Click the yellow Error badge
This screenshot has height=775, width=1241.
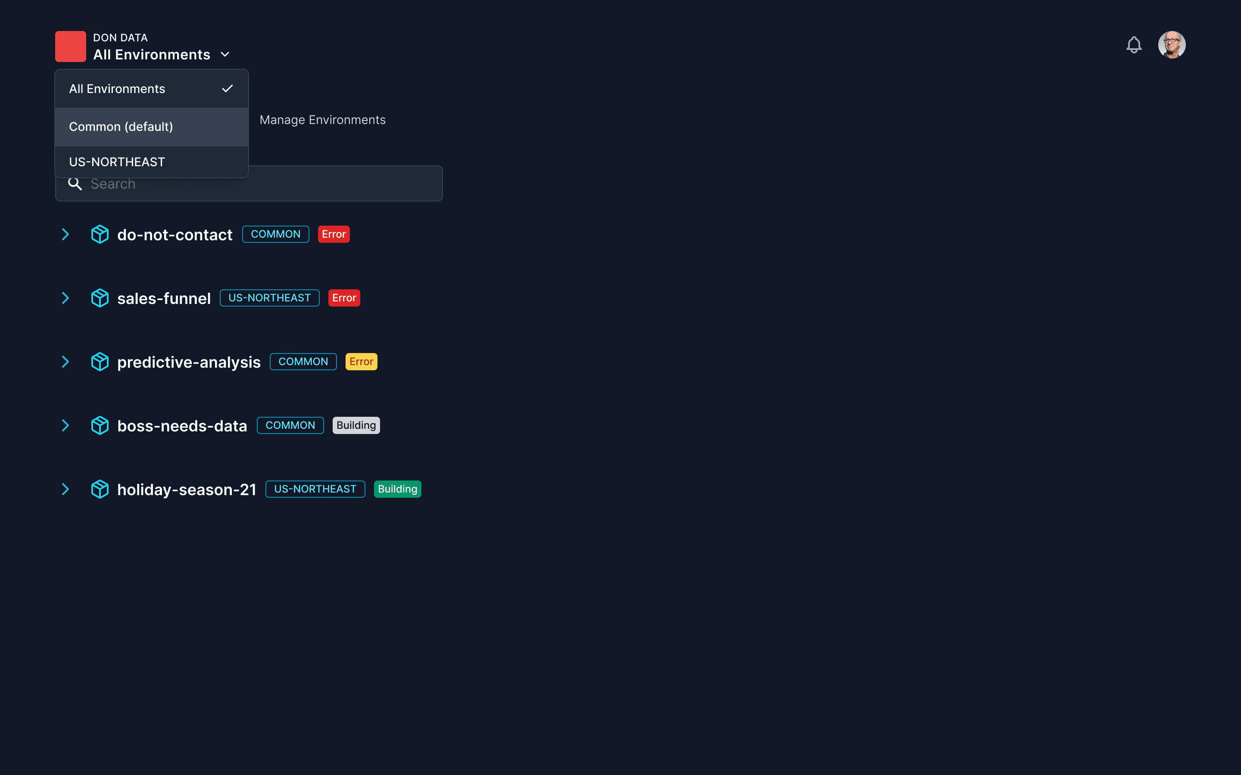tap(361, 362)
